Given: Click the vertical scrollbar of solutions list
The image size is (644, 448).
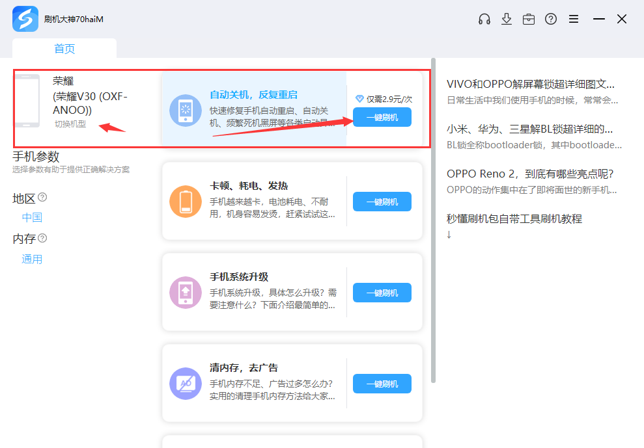Looking at the screenshot, I should click(x=434, y=228).
